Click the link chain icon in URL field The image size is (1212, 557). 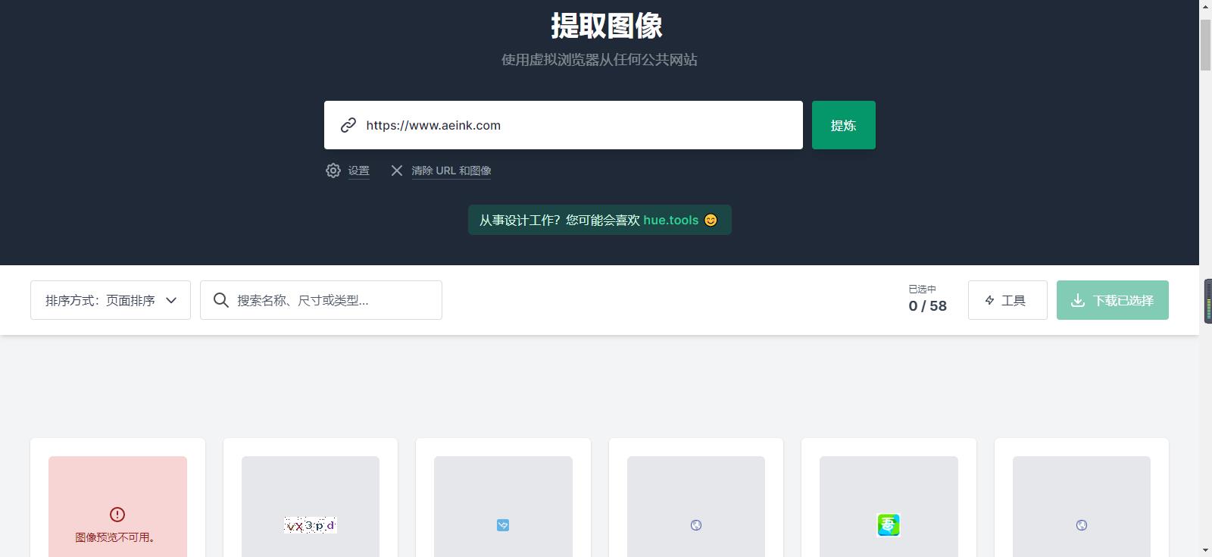348,125
